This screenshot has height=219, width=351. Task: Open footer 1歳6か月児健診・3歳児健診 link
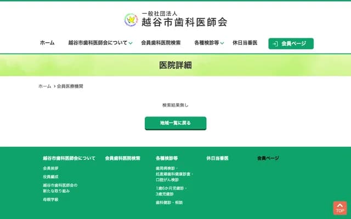click(x=171, y=191)
